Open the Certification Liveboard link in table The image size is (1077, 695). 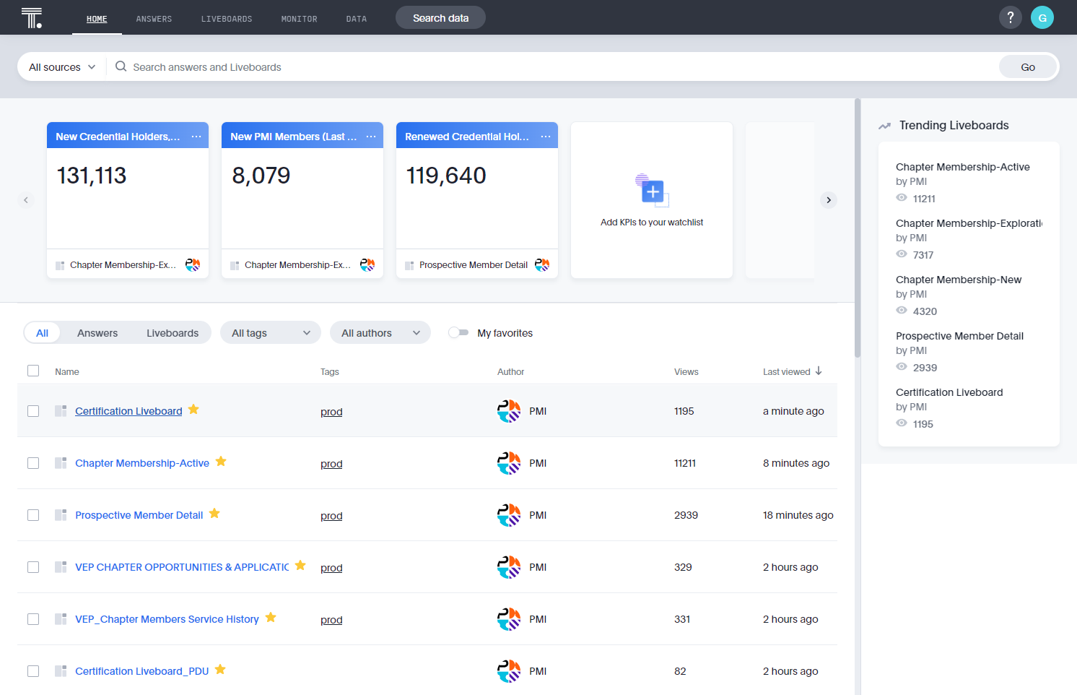tap(128, 411)
